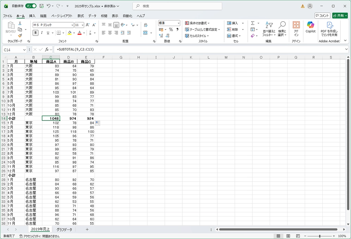Open Copilot from the ribbon
This screenshot has height=239, width=351.
310,27
